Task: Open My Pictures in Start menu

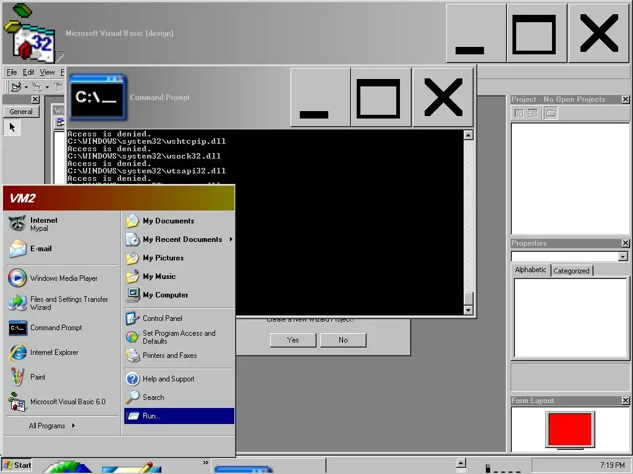Action: coord(179,258)
